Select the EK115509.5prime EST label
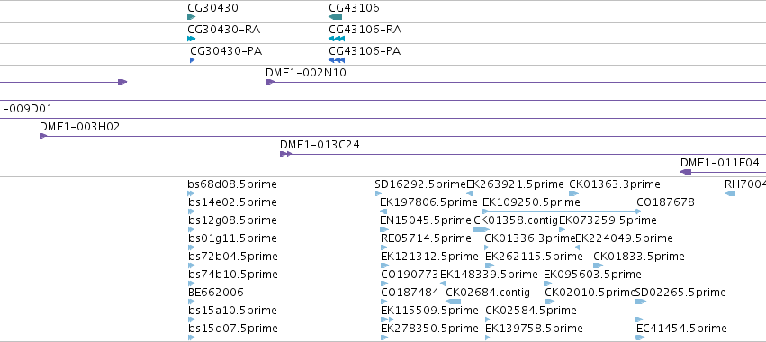This screenshot has width=766, height=342. 429,310
